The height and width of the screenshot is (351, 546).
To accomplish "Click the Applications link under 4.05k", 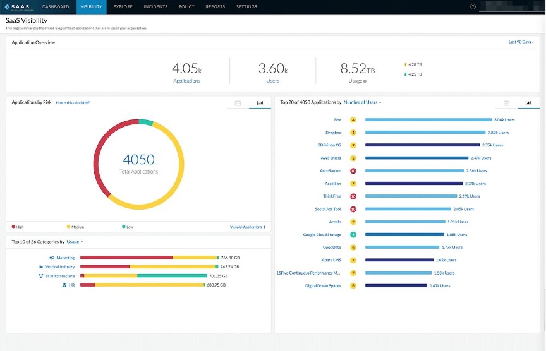I will coord(186,81).
